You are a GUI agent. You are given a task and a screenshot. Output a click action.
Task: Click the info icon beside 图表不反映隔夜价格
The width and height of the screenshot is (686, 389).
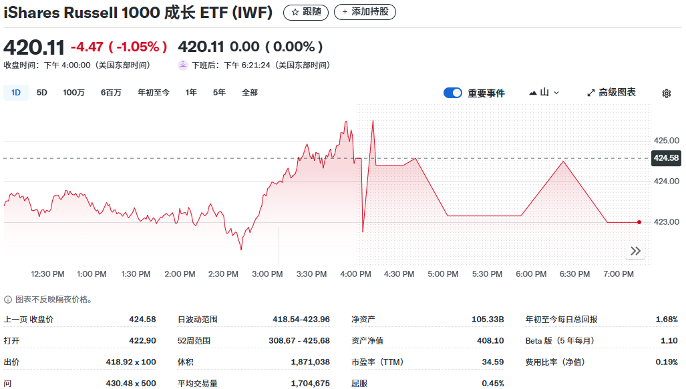tap(8, 300)
